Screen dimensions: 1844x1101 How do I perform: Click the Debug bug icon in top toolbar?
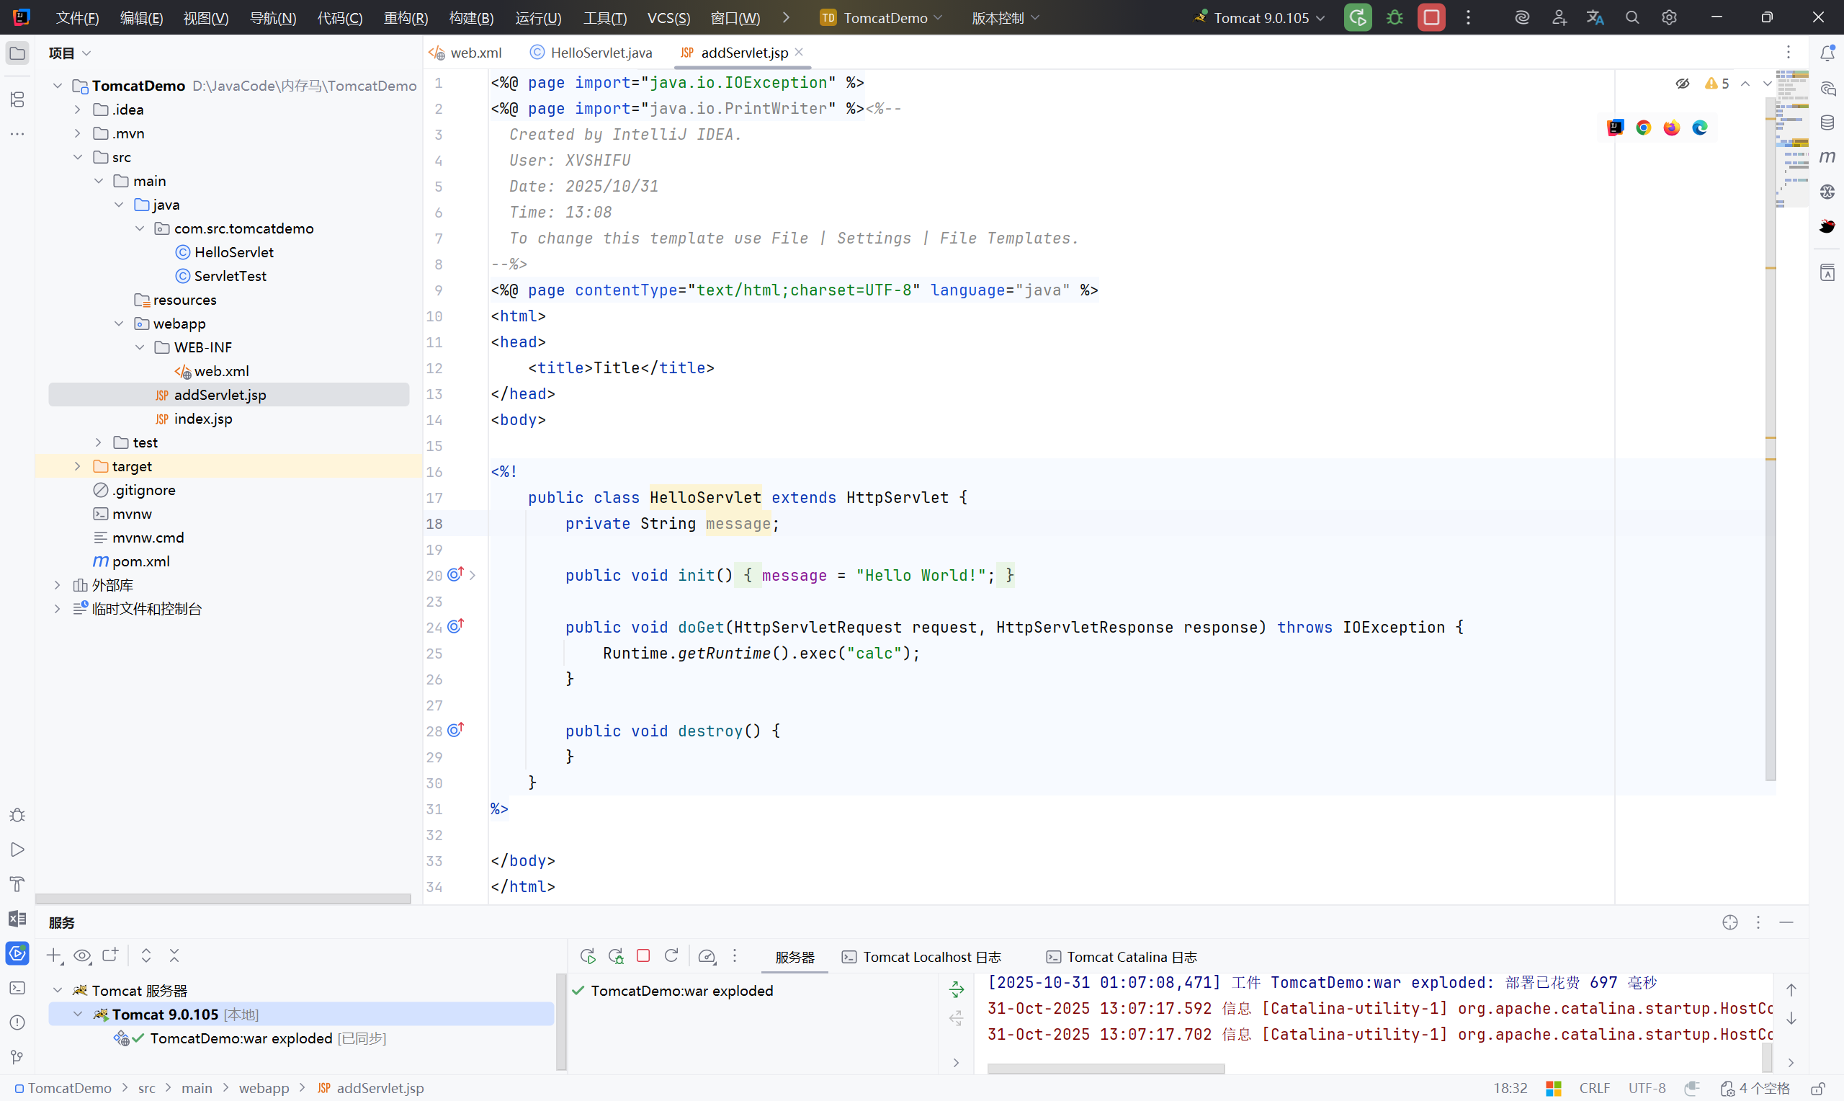1394,18
